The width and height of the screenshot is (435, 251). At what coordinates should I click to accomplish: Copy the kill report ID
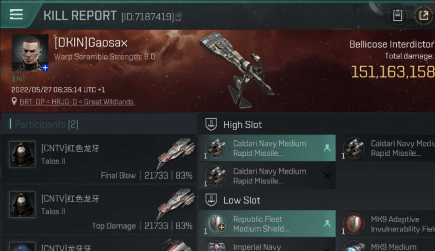tap(179, 16)
